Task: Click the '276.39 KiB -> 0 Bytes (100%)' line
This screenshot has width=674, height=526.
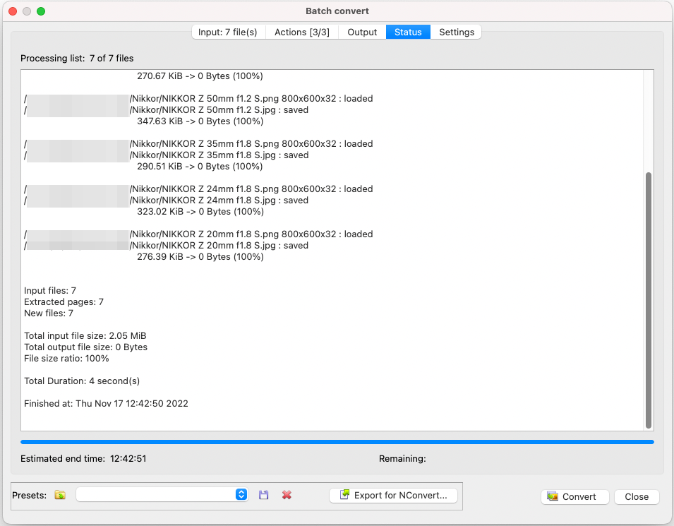Action: (200, 257)
